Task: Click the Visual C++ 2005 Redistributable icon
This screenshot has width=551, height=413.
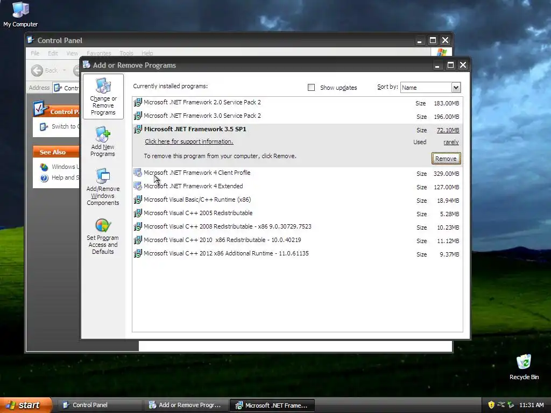Action: point(138,213)
